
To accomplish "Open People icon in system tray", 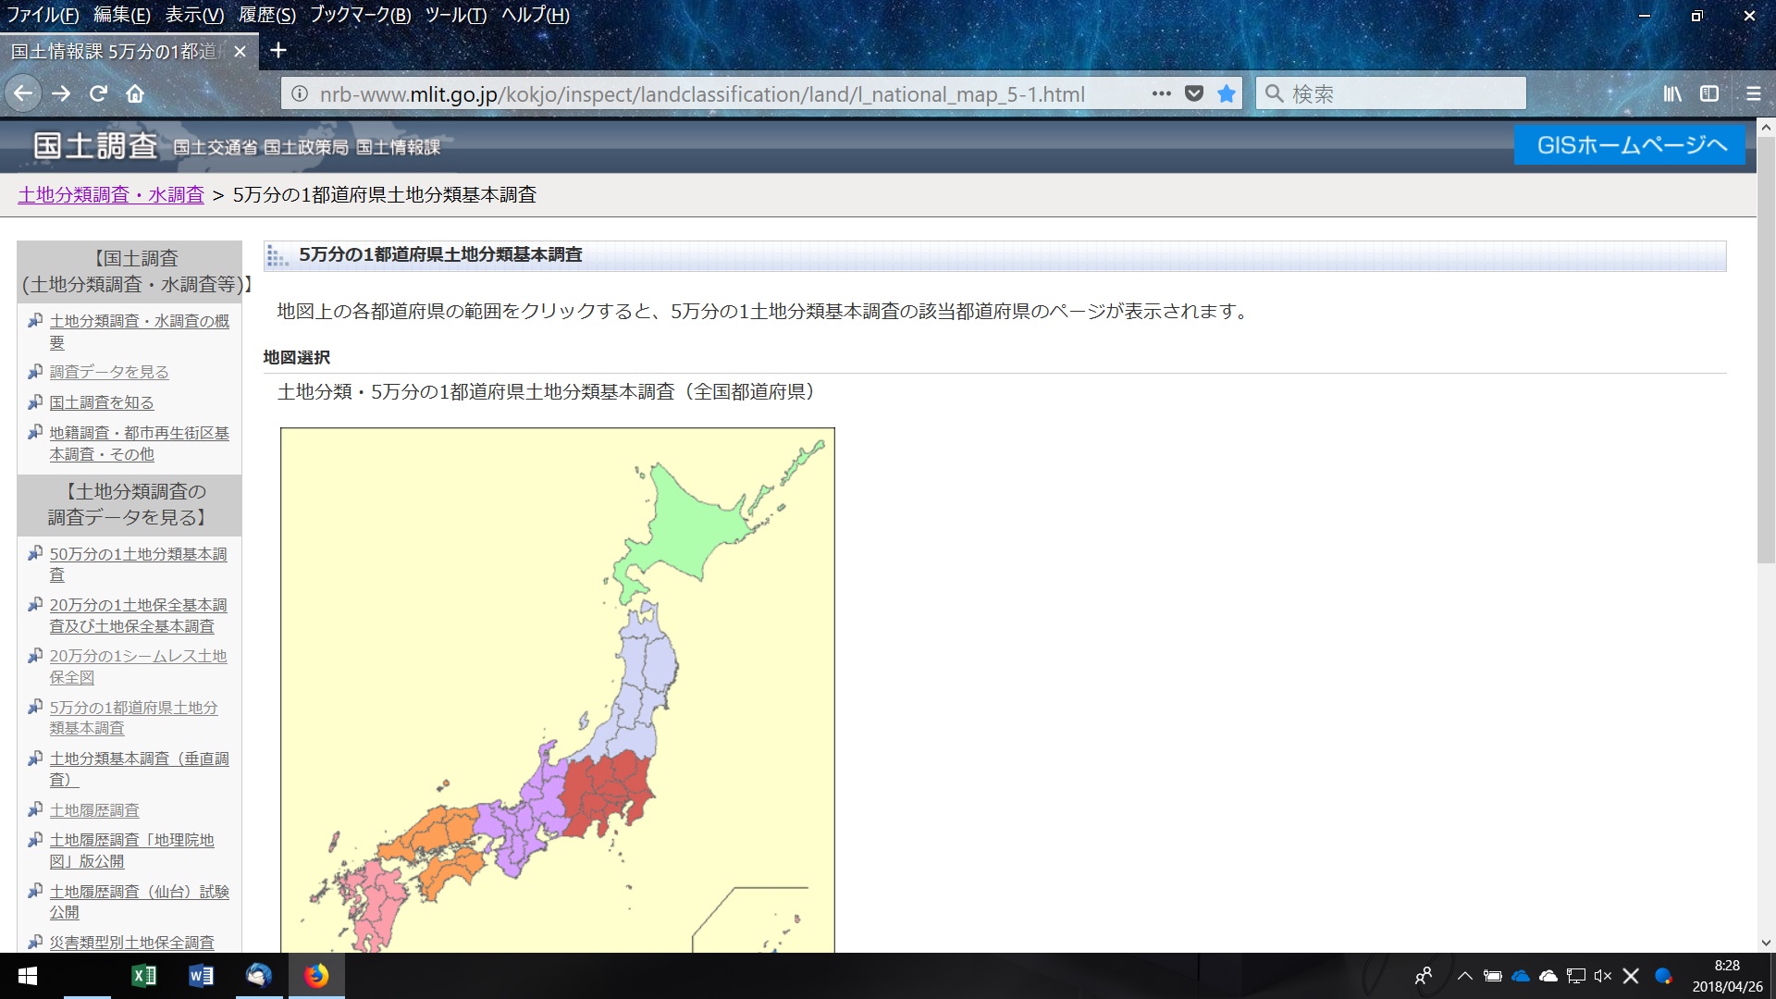I will pos(1424,976).
